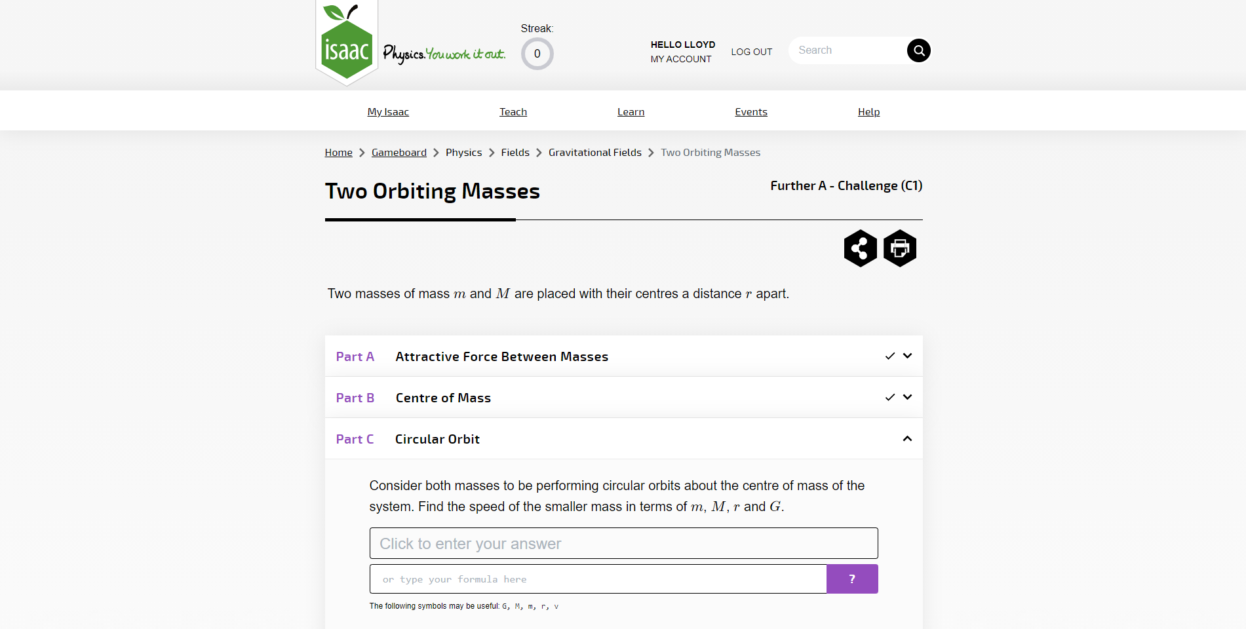Click the streak counter circle

click(x=537, y=54)
